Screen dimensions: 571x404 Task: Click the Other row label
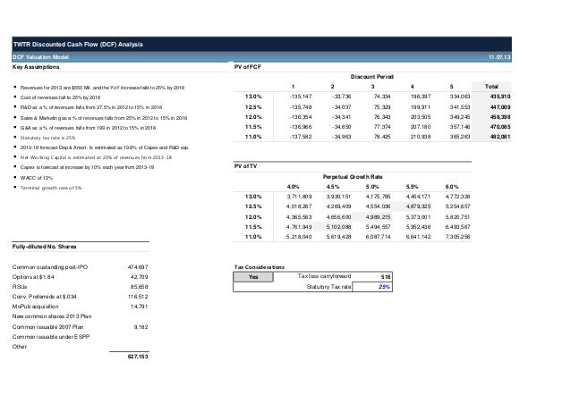[x=20, y=347]
